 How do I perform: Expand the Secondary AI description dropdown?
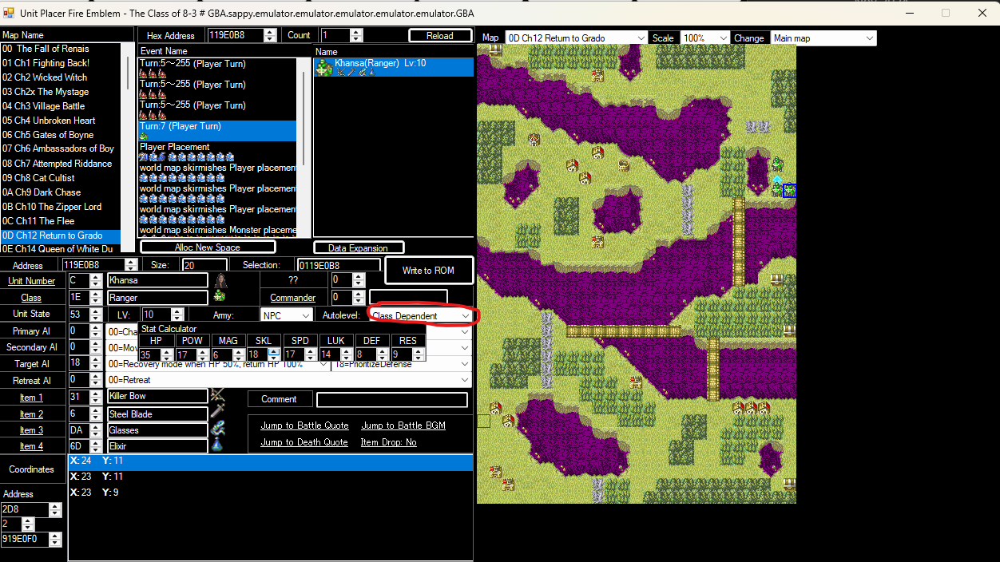[464, 347]
